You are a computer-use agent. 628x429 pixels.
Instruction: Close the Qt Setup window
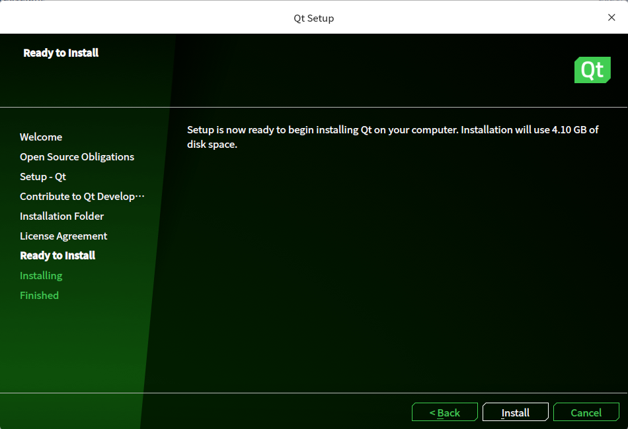tap(611, 17)
